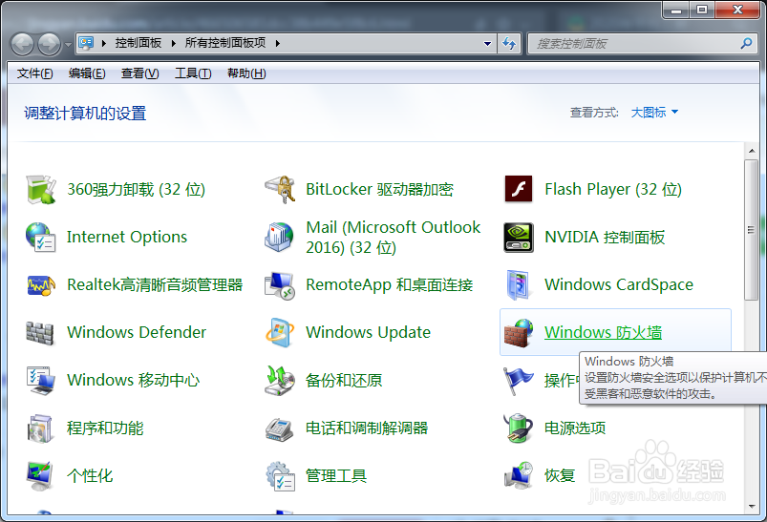This screenshot has height=522, width=767.
Task: Click the vertical scrollbar thumb
Action: (752, 230)
